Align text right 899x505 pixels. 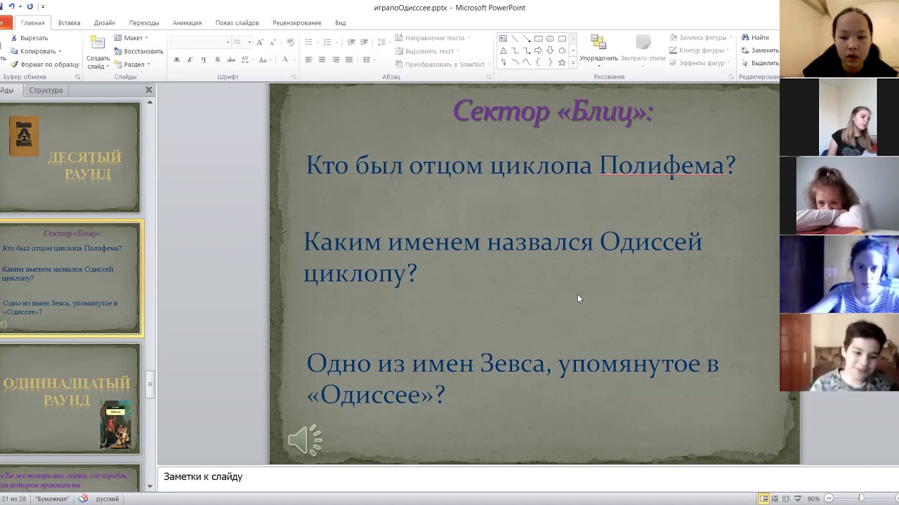pos(336,60)
